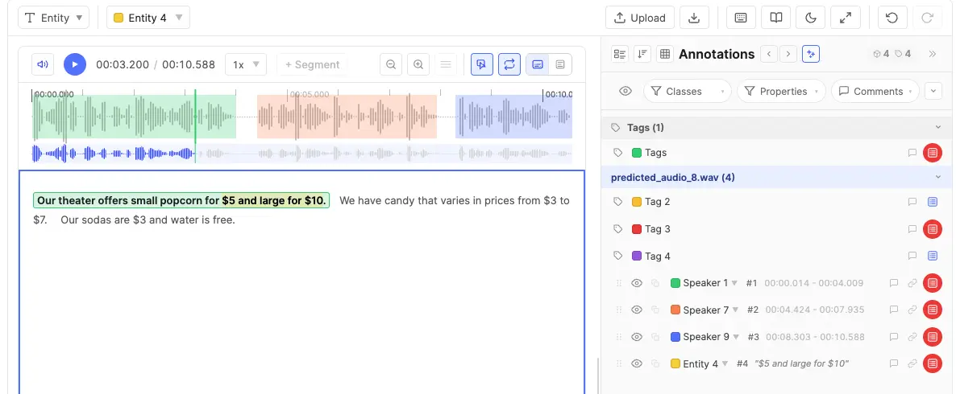Open Speaker 9 red properties icon
The width and height of the screenshot is (956, 394).
click(x=932, y=337)
